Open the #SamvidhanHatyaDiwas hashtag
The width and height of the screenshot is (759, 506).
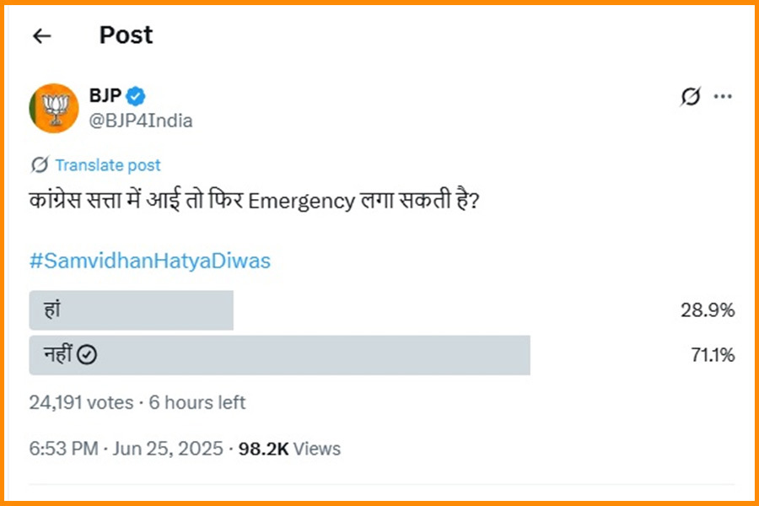tap(150, 261)
